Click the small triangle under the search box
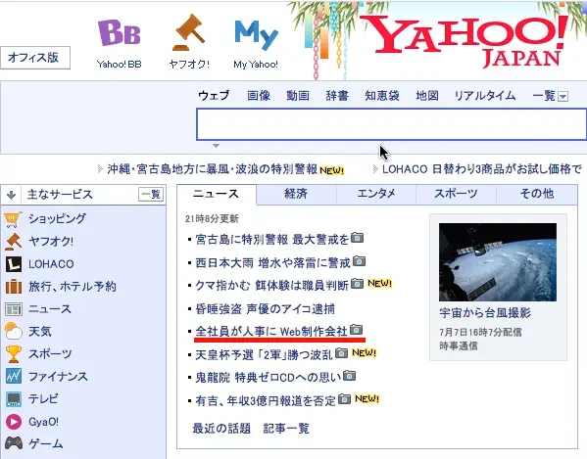Image resolution: width=587 pixels, height=459 pixels. [x=216, y=146]
